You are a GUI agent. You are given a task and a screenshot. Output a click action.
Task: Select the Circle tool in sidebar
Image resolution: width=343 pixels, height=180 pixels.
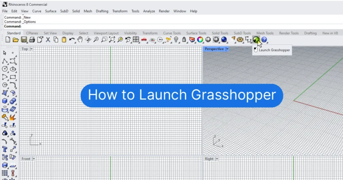coord(5,69)
